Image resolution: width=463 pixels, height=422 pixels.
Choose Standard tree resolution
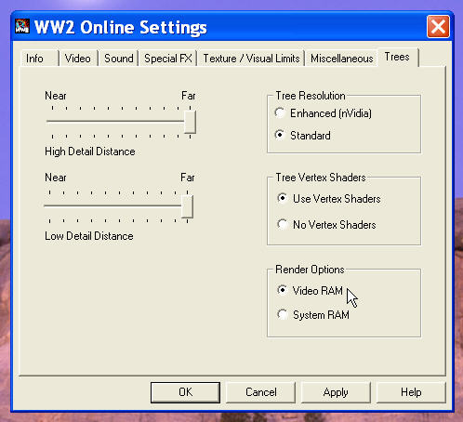[x=303, y=136]
